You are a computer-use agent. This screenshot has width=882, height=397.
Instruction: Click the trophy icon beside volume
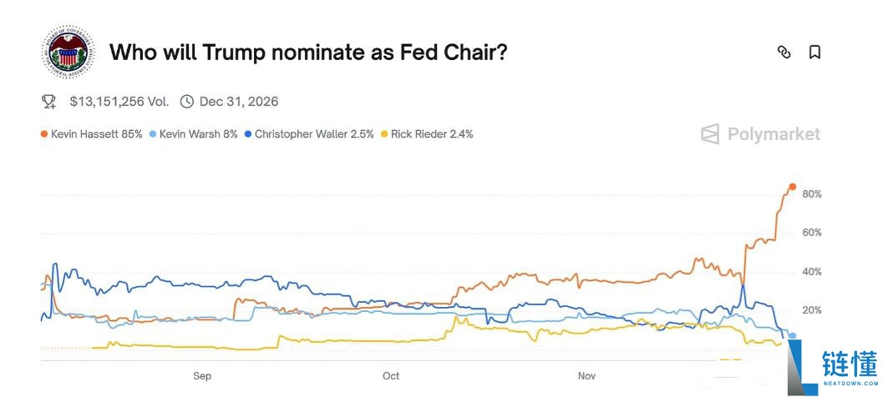pos(48,102)
